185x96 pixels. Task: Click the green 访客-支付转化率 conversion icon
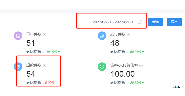102,67
